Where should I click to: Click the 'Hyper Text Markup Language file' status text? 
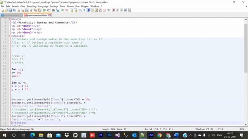pos(17,129)
